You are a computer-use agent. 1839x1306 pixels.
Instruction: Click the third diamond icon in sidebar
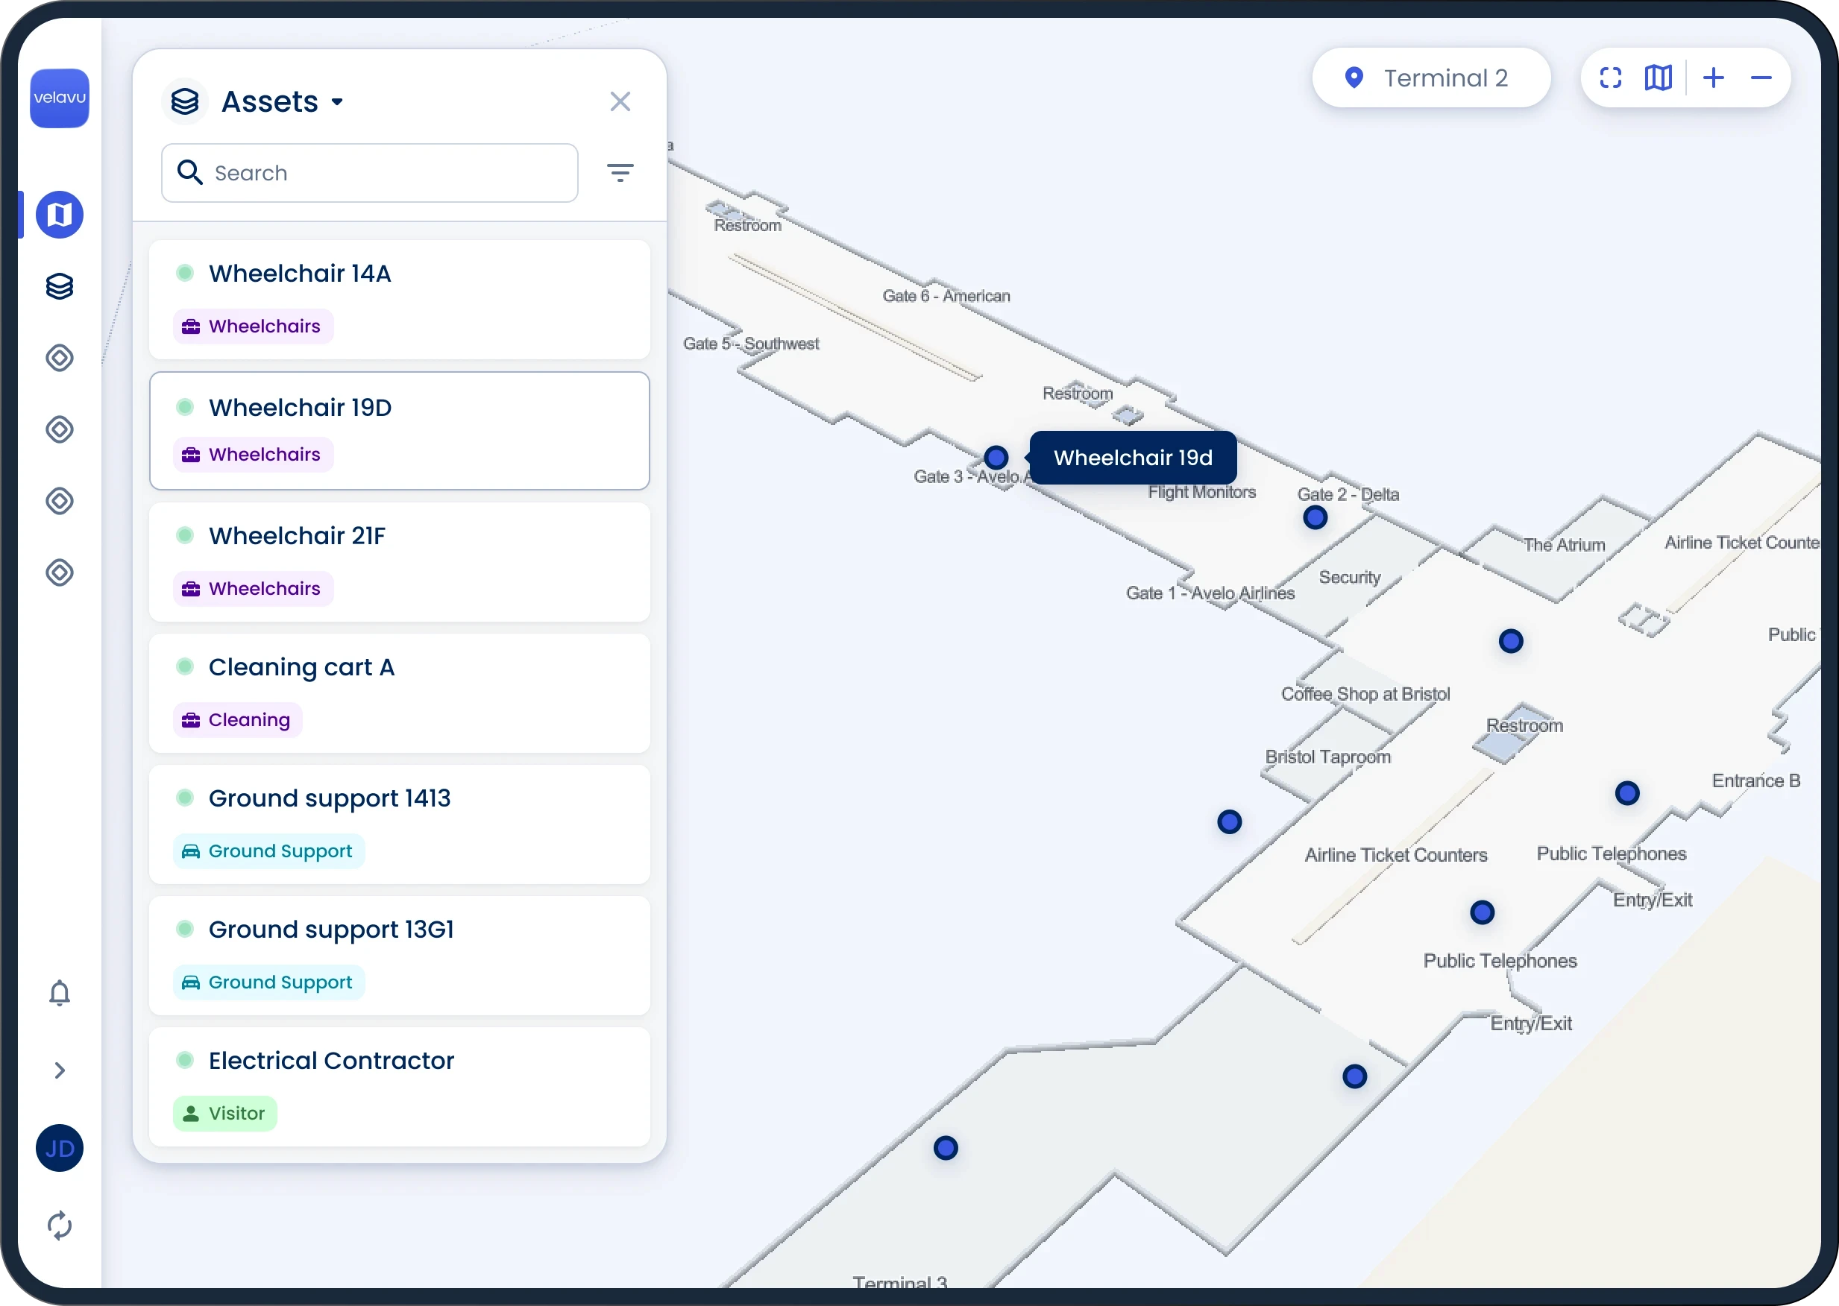pyautogui.click(x=60, y=501)
